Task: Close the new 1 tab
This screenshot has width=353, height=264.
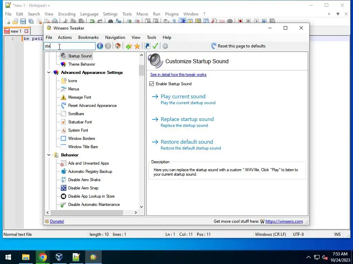Action: coord(26,31)
